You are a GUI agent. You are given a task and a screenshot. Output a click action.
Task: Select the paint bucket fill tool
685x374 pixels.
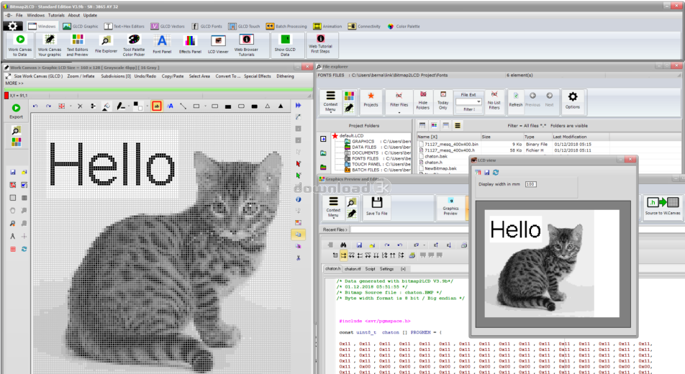click(106, 106)
